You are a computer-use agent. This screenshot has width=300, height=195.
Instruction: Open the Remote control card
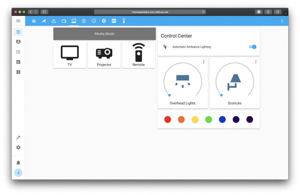(x=139, y=55)
